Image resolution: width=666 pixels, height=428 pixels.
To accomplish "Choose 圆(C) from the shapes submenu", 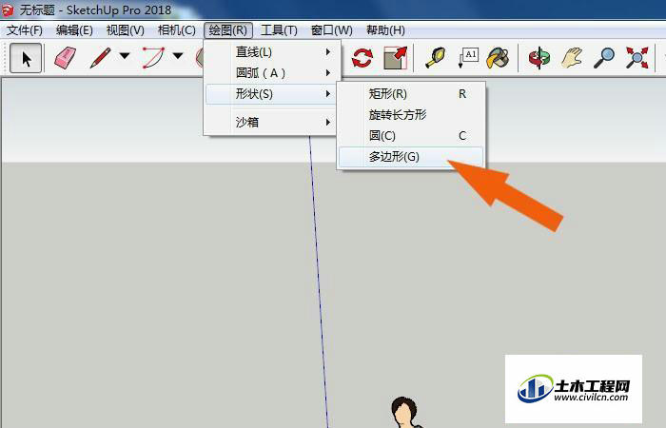I will pos(411,136).
